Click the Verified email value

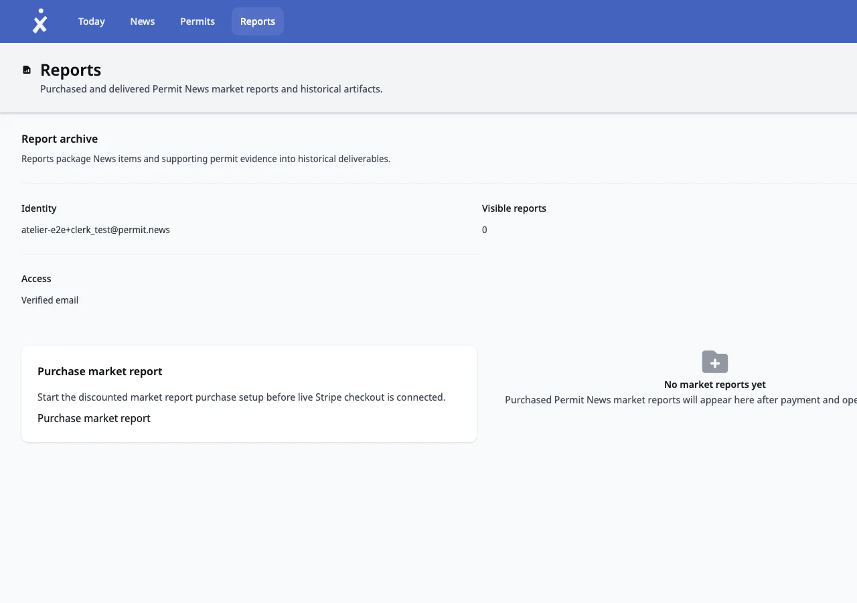coord(50,300)
